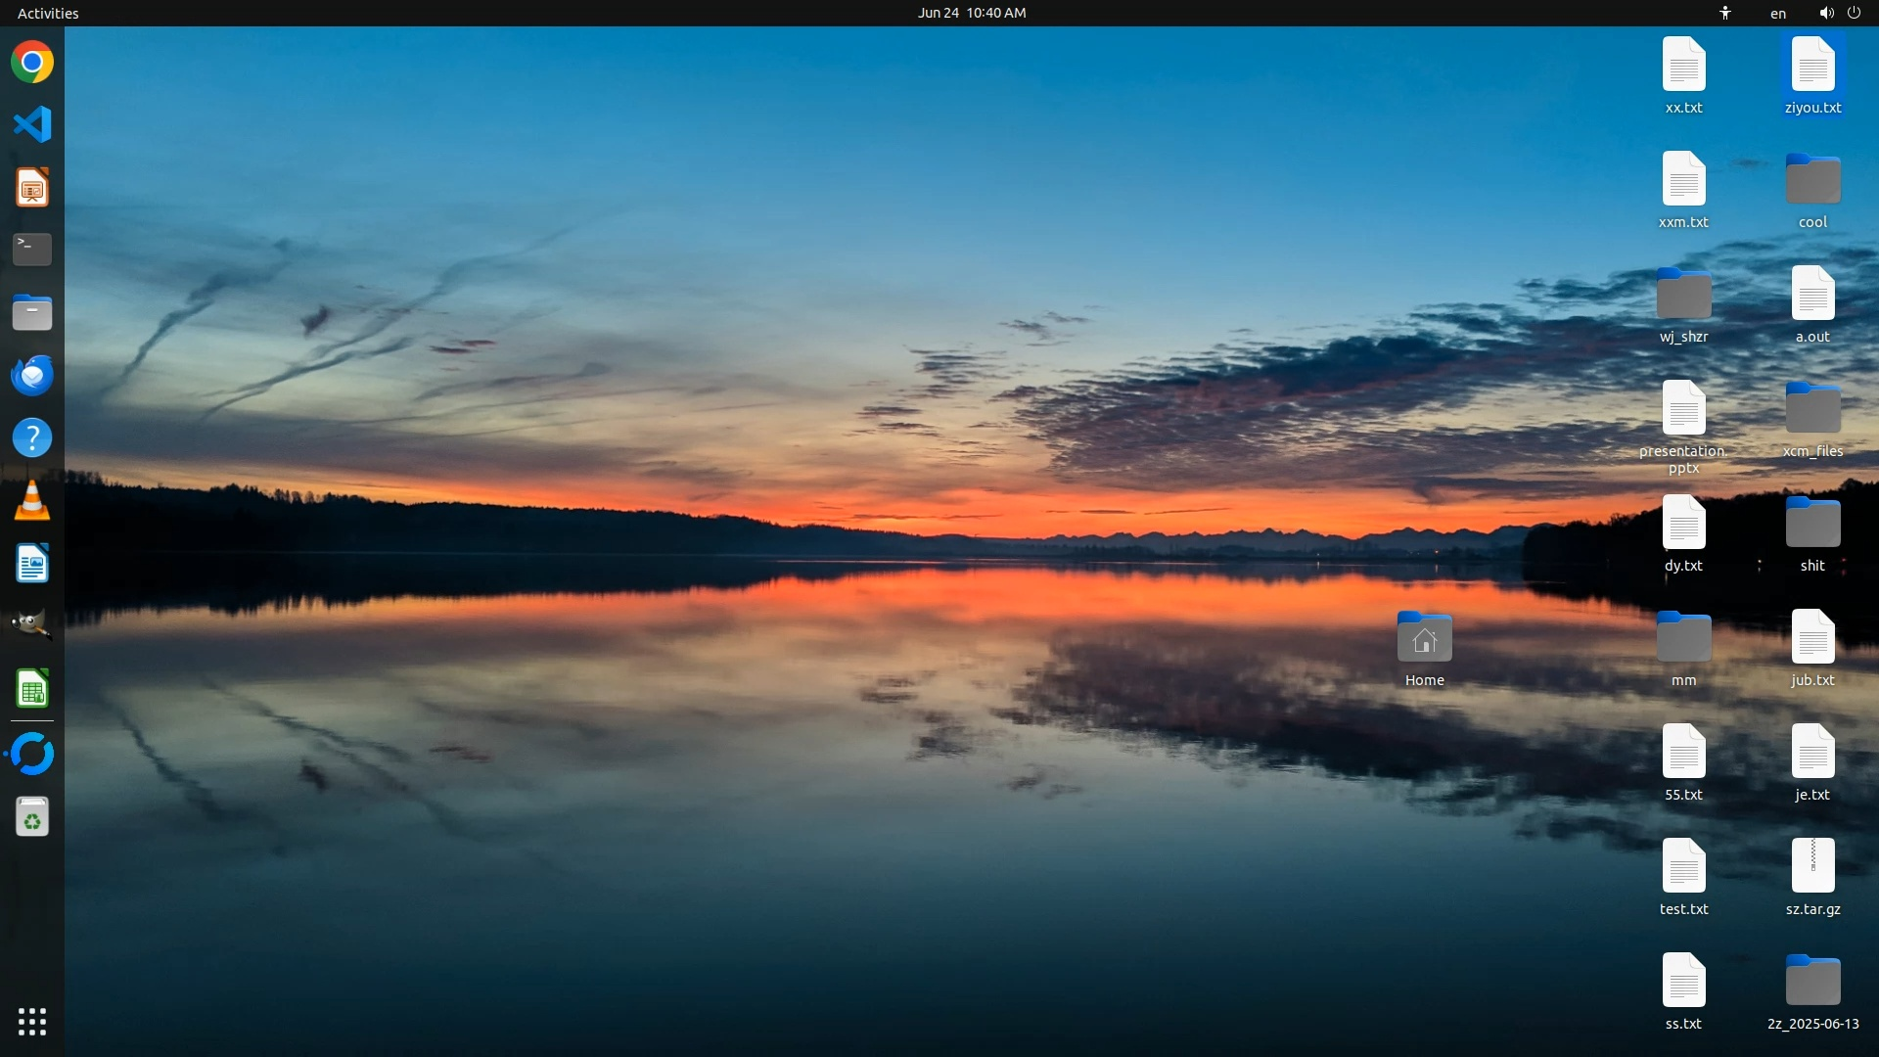Image resolution: width=1879 pixels, height=1057 pixels.
Task: Open the en input source dropdown
Action: coord(1778,13)
